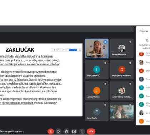The image size is (150, 135).
Task: Click the red A avatar in people list
Action: (x=141, y=54)
